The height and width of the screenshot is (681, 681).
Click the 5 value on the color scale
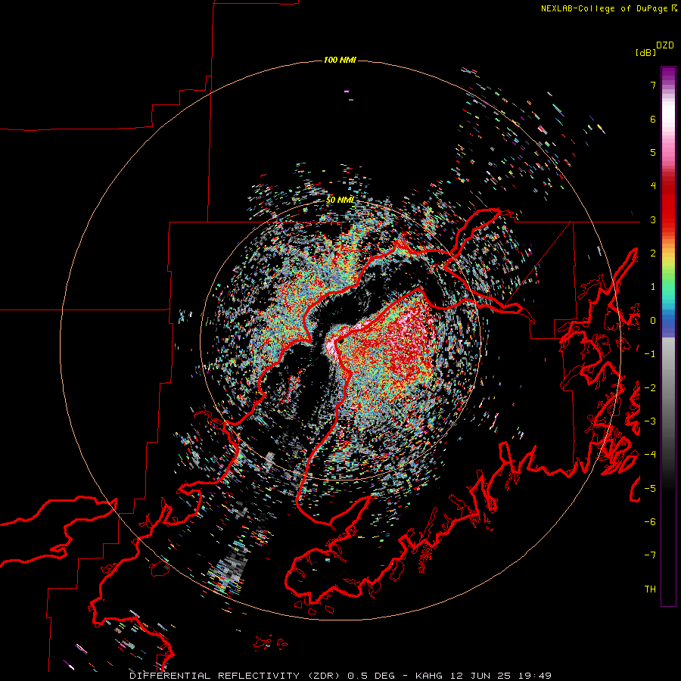[x=653, y=152]
